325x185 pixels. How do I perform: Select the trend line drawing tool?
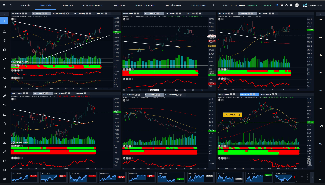click(x=4, y=68)
